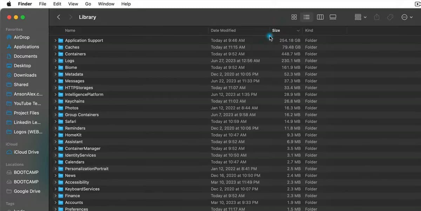Expand the Caches folder
The height and width of the screenshot is (211, 421).
pyautogui.click(x=55, y=47)
